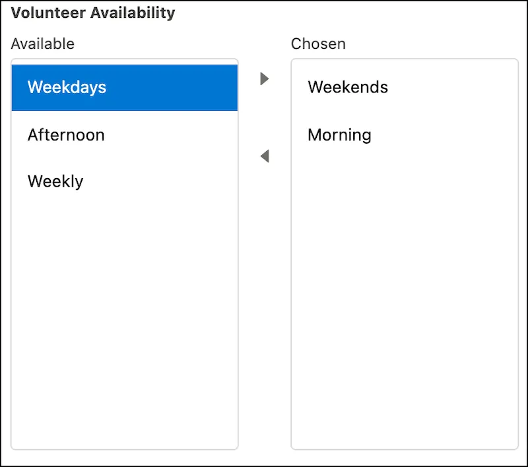
Task: Choose Weekly from the Available list
Action: click(x=125, y=181)
